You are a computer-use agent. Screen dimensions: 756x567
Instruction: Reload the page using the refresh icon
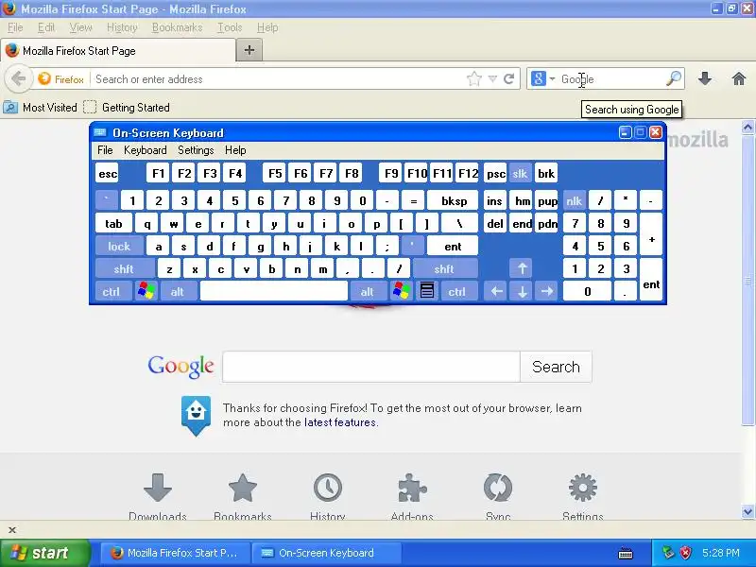click(x=508, y=78)
